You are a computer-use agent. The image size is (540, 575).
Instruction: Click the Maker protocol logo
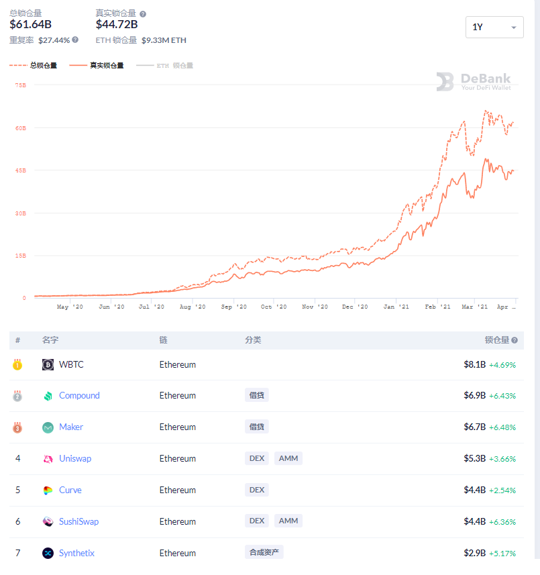coord(48,427)
